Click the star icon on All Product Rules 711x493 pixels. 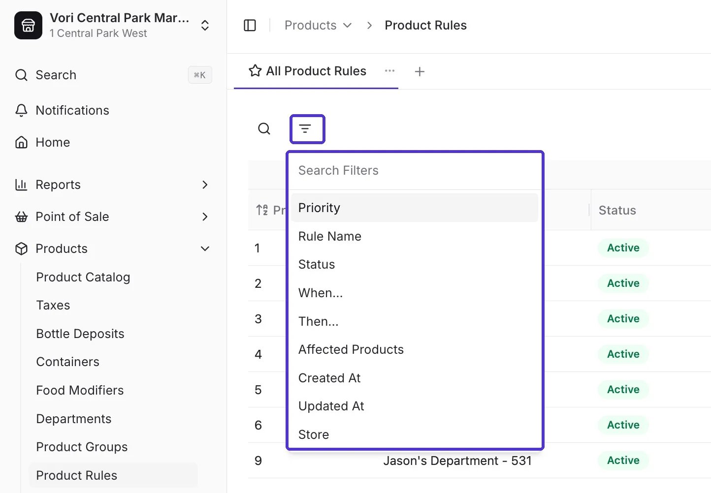[255, 71]
